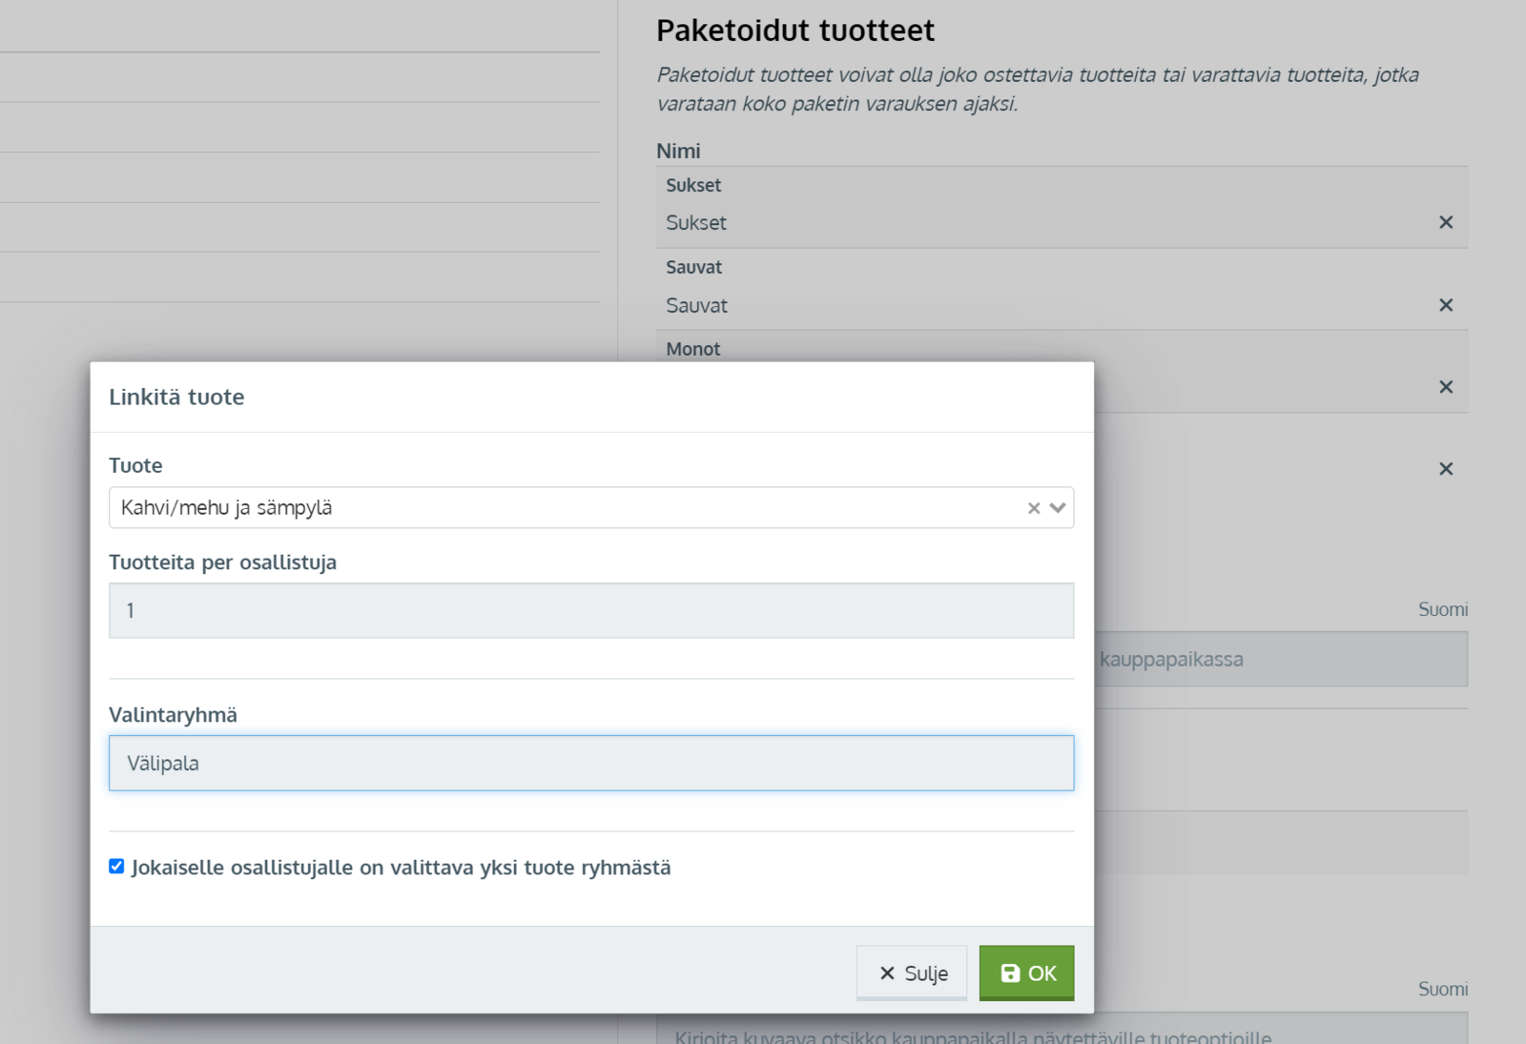Screen dimensions: 1526x1044
Task: Click the Monot product heading
Action: [x=693, y=349]
